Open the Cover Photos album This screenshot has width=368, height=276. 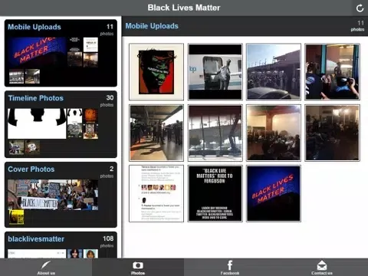[x=61, y=195]
